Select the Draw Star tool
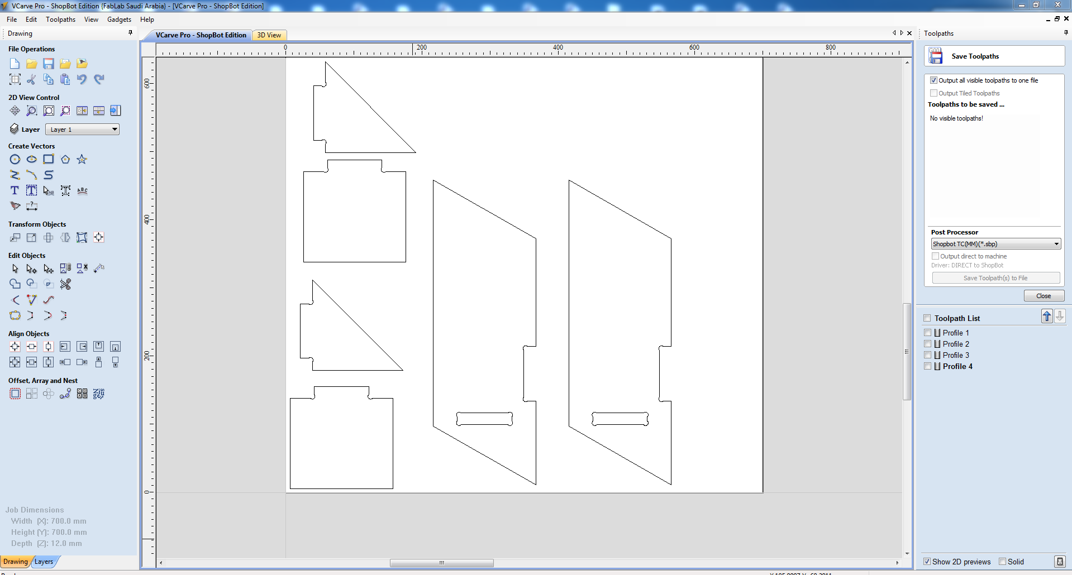Screen dimensions: 1072x575 click(82, 160)
